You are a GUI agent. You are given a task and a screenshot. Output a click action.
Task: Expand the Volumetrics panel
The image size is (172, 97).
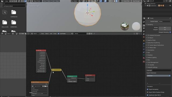(151, 50)
